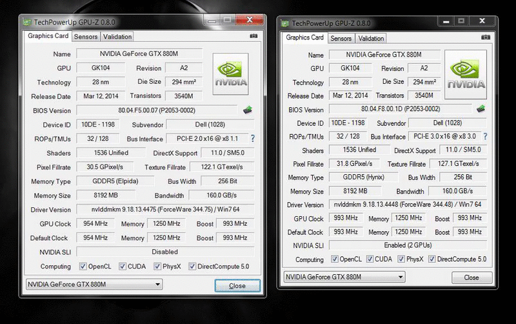Click NVIDIA SLI field showing Disabled

165,252
